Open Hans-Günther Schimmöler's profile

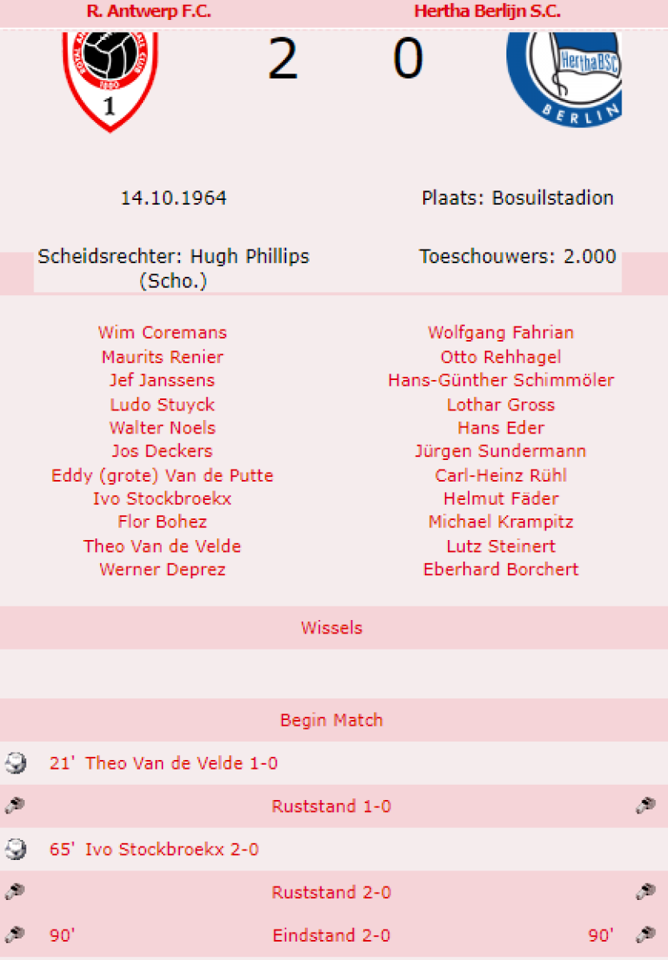(x=501, y=380)
